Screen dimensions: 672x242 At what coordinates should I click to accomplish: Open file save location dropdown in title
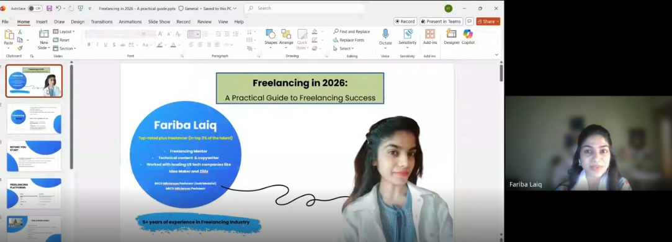235,9
